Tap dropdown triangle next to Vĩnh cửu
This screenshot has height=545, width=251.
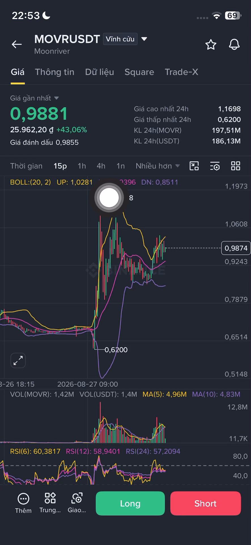pyautogui.click(x=144, y=39)
